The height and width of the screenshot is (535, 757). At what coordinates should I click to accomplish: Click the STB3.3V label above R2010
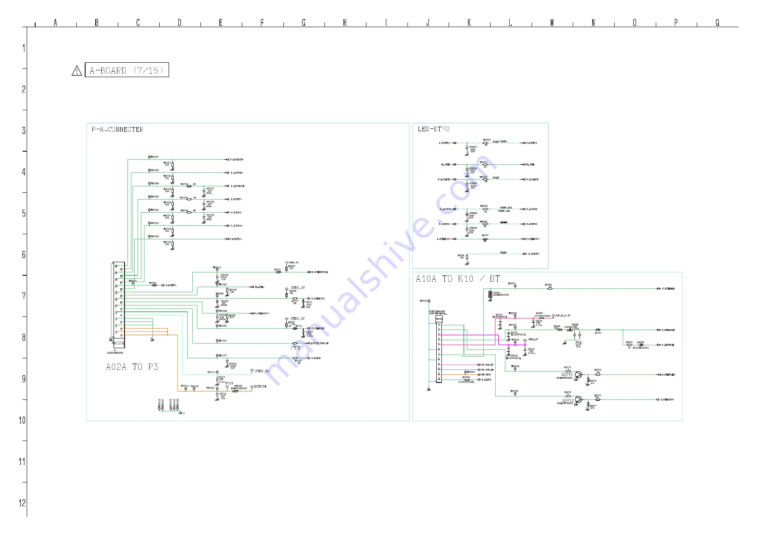(297, 319)
